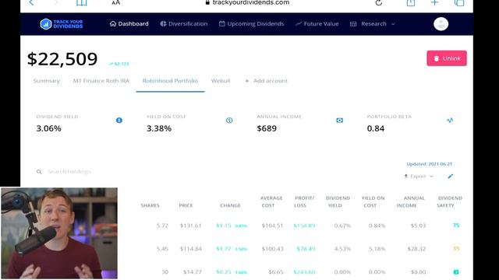Click the $5.03 annual income value
Image resolution: width=499 pixels, height=280 pixels.
pos(418,226)
